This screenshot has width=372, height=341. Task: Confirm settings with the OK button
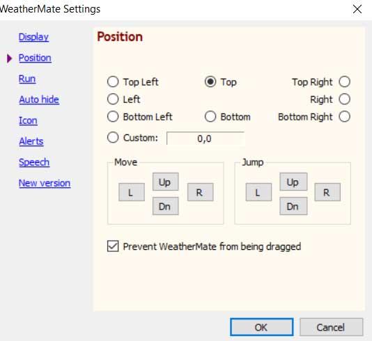pos(261,327)
